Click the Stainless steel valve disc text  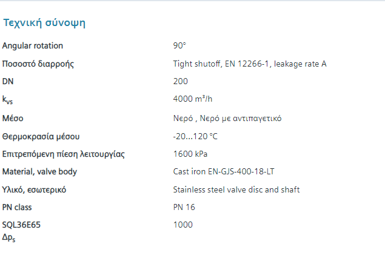pyautogui.click(x=236, y=190)
